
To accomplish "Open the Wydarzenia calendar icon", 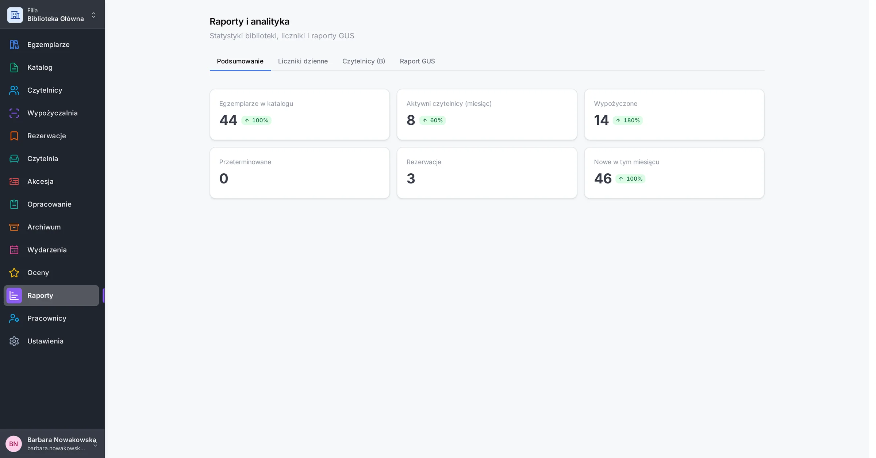I will (x=14, y=250).
